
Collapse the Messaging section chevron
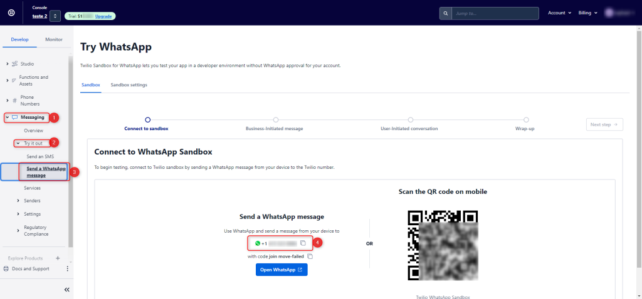pyautogui.click(x=8, y=118)
